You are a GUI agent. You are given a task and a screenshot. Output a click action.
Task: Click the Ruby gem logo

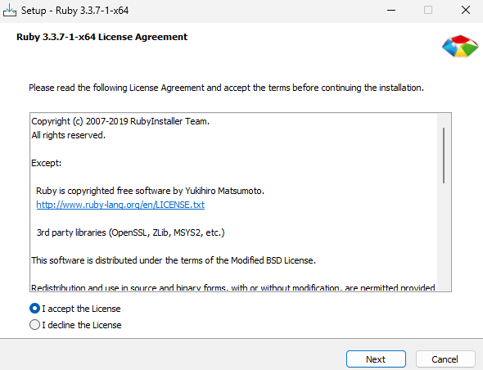(460, 46)
